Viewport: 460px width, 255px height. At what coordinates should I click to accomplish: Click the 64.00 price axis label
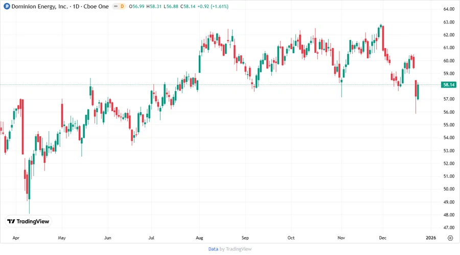point(449,9)
